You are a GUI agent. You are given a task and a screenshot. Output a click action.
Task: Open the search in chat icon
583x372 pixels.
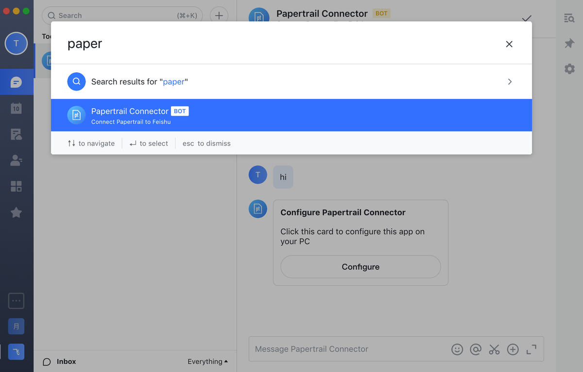(x=569, y=18)
